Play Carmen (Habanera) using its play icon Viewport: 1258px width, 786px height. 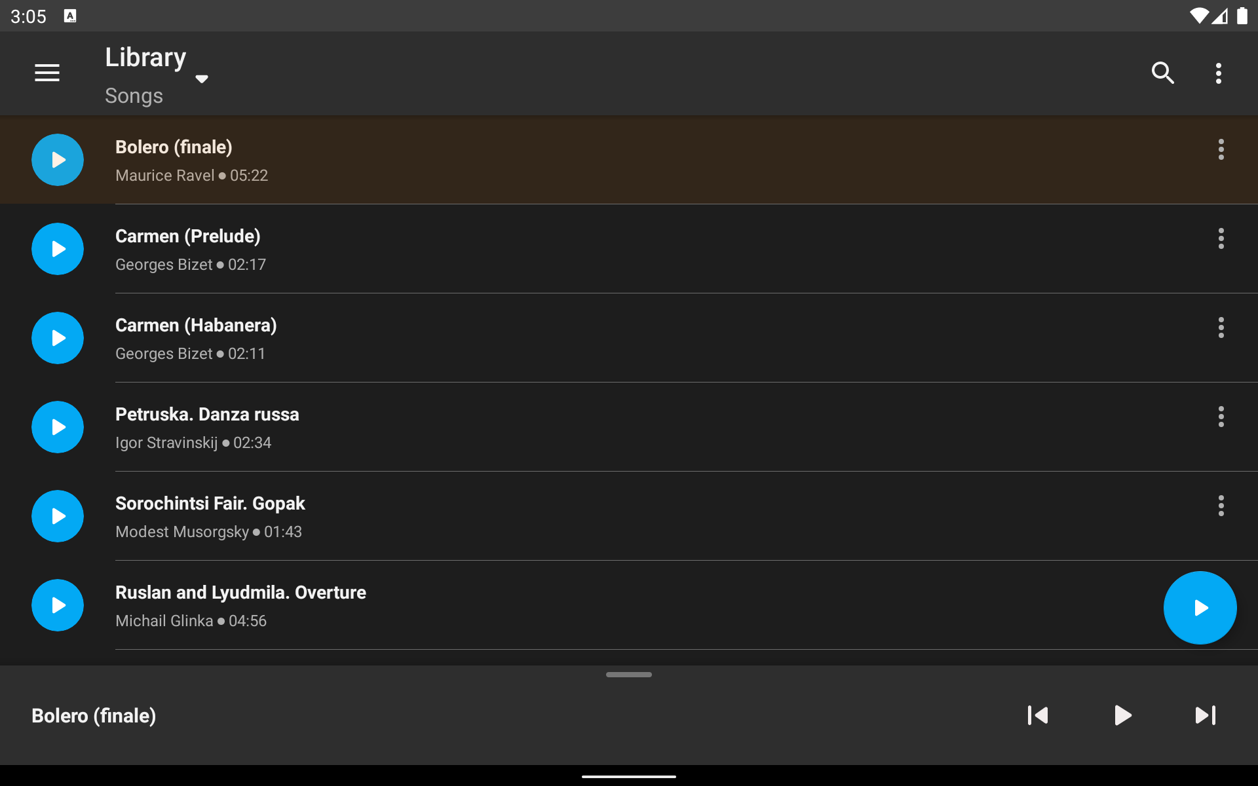coord(58,338)
